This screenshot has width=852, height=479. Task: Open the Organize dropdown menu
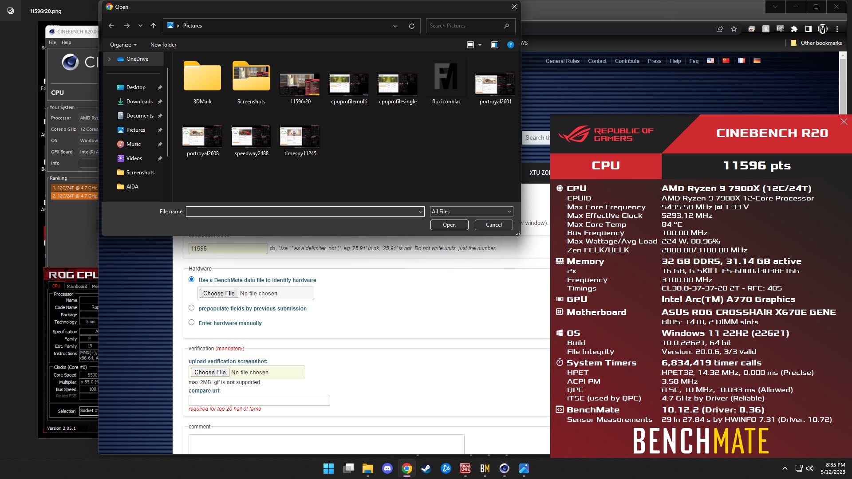tap(123, 45)
